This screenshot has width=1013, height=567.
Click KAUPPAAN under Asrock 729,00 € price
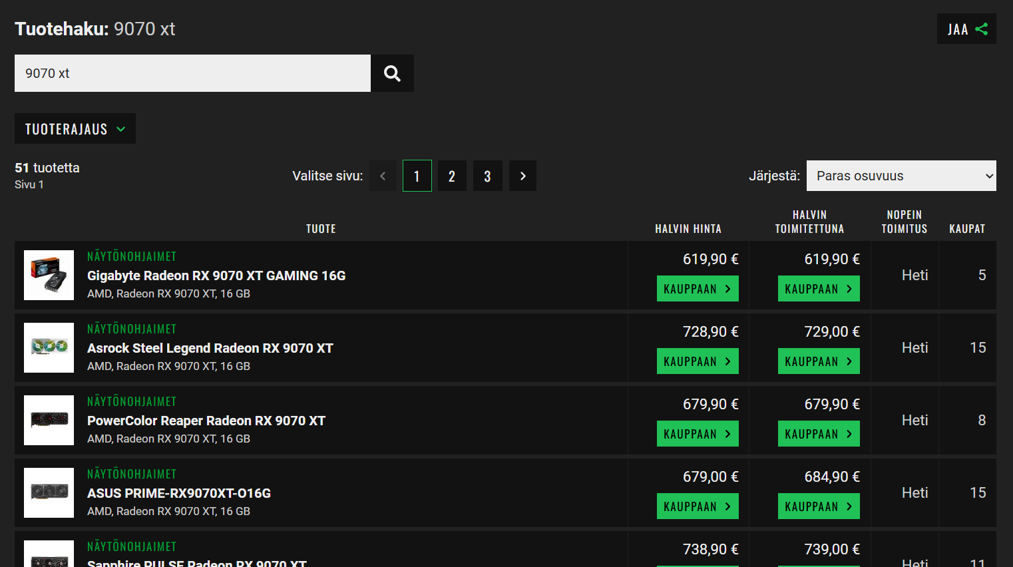coord(819,361)
